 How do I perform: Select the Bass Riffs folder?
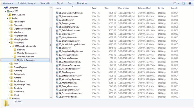pyautogui.click(x=21, y=49)
